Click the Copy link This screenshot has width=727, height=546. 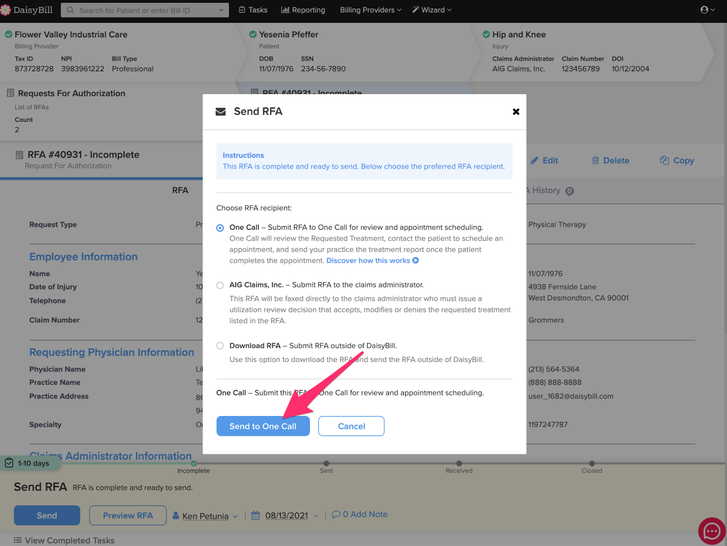point(683,160)
